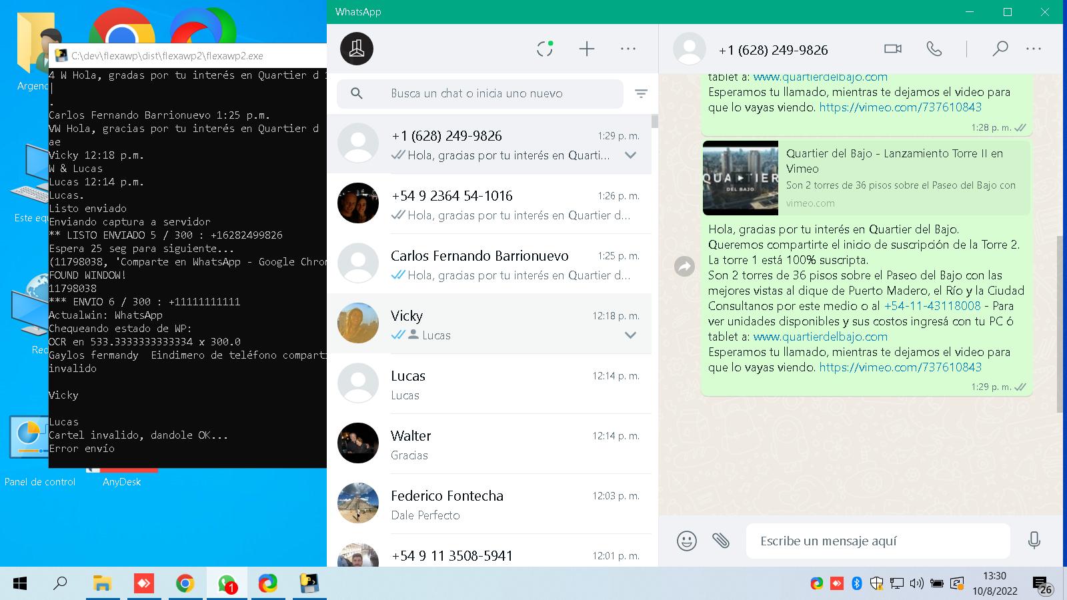Open conversation options menu dots
1067x600 pixels.
(x=1034, y=49)
